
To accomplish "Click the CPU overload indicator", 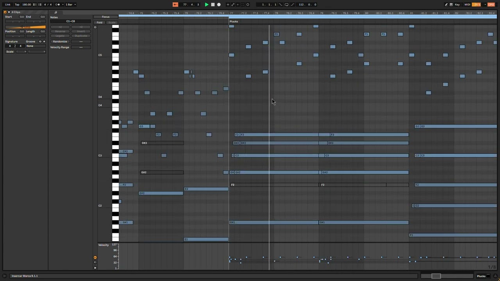I will pyautogui.click(x=491, y=5).
